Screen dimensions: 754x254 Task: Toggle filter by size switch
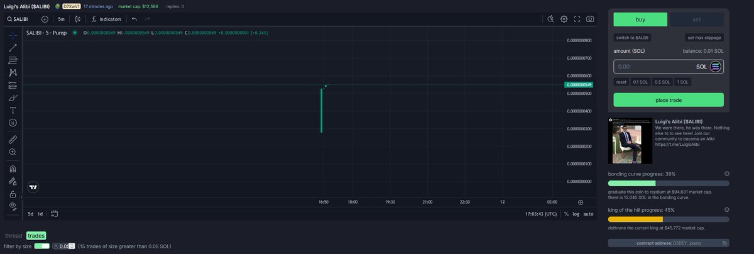tap(41, 246)
